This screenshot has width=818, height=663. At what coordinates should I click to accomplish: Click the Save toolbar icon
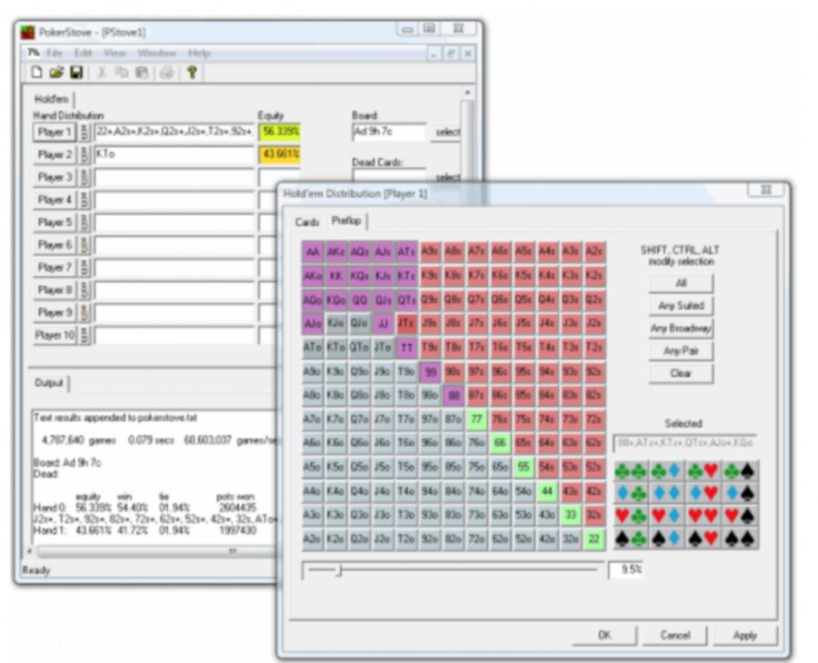tap(76, 71)
